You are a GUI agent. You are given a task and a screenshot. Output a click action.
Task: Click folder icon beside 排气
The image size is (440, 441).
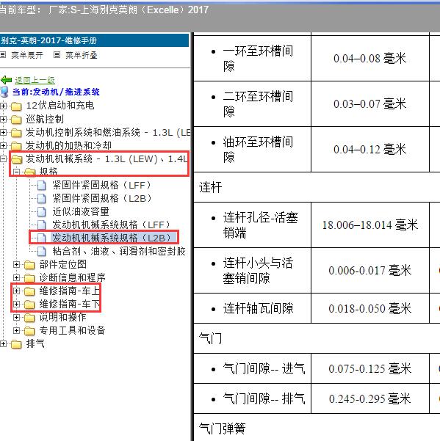click(x=16, y=344)
